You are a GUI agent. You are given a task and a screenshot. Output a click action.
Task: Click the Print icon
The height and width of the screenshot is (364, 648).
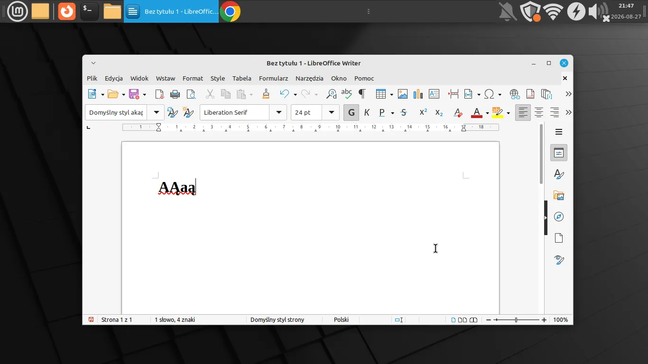(x=175, y=94)
